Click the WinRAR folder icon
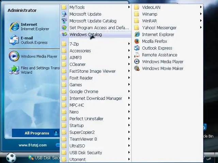Viewport: 218px width, 163px height. (x=137, y=21)
